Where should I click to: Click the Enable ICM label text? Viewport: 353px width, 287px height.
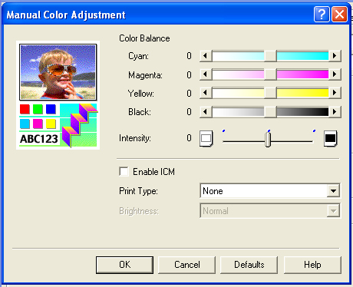point(153,172)
